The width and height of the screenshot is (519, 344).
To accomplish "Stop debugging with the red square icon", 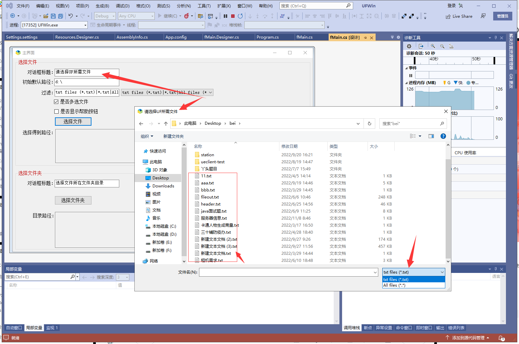I will click(x=233, y=16).
